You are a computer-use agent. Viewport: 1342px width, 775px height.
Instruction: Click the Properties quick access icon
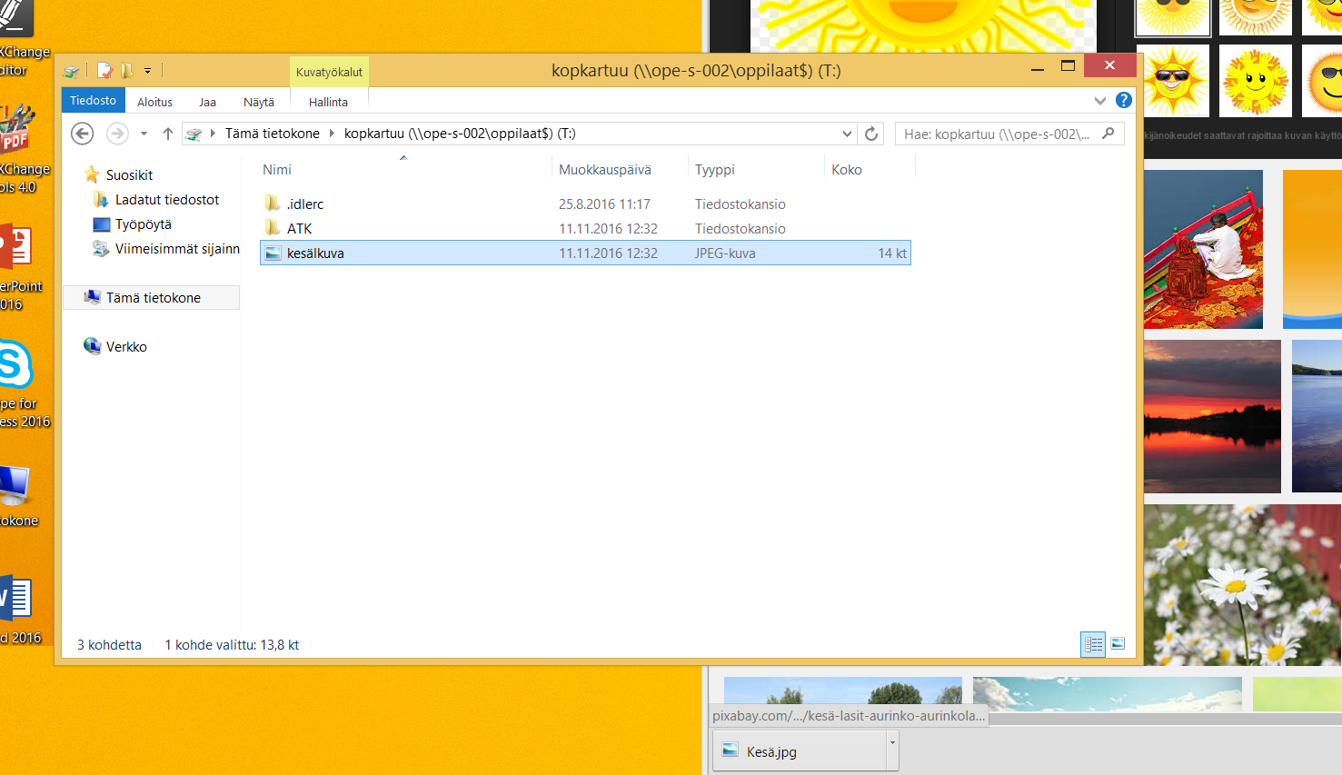(104, 70)
